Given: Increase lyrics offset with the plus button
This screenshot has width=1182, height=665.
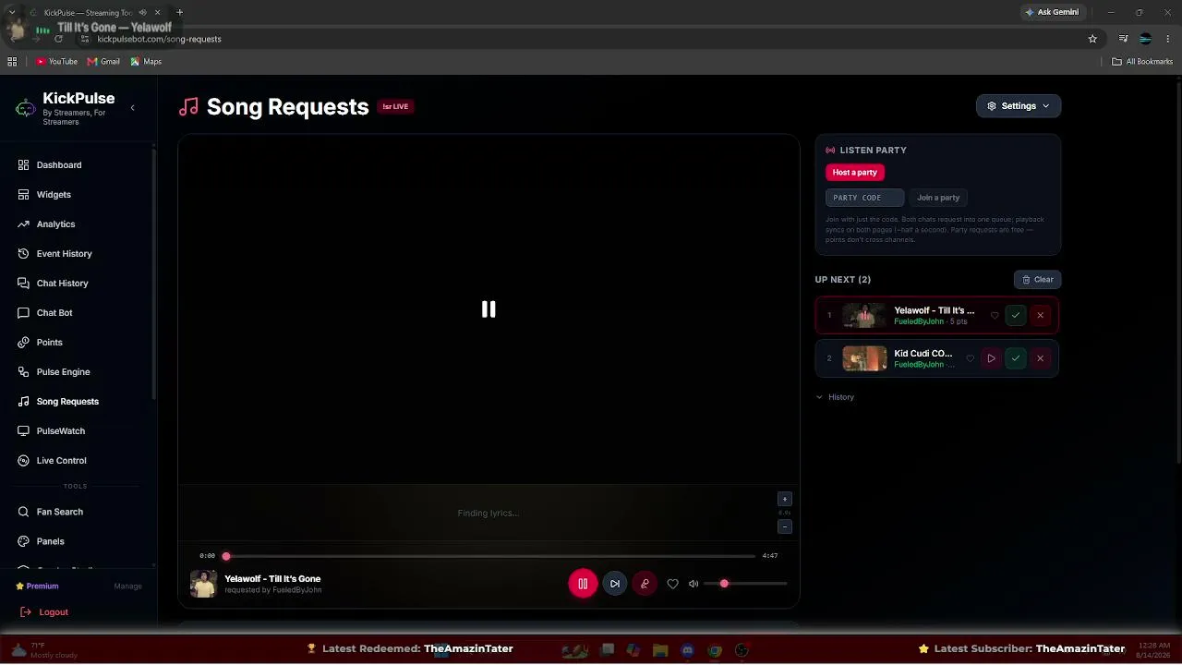Looking at the screenshot, I should pyautogui.click(x=785, y=500).
